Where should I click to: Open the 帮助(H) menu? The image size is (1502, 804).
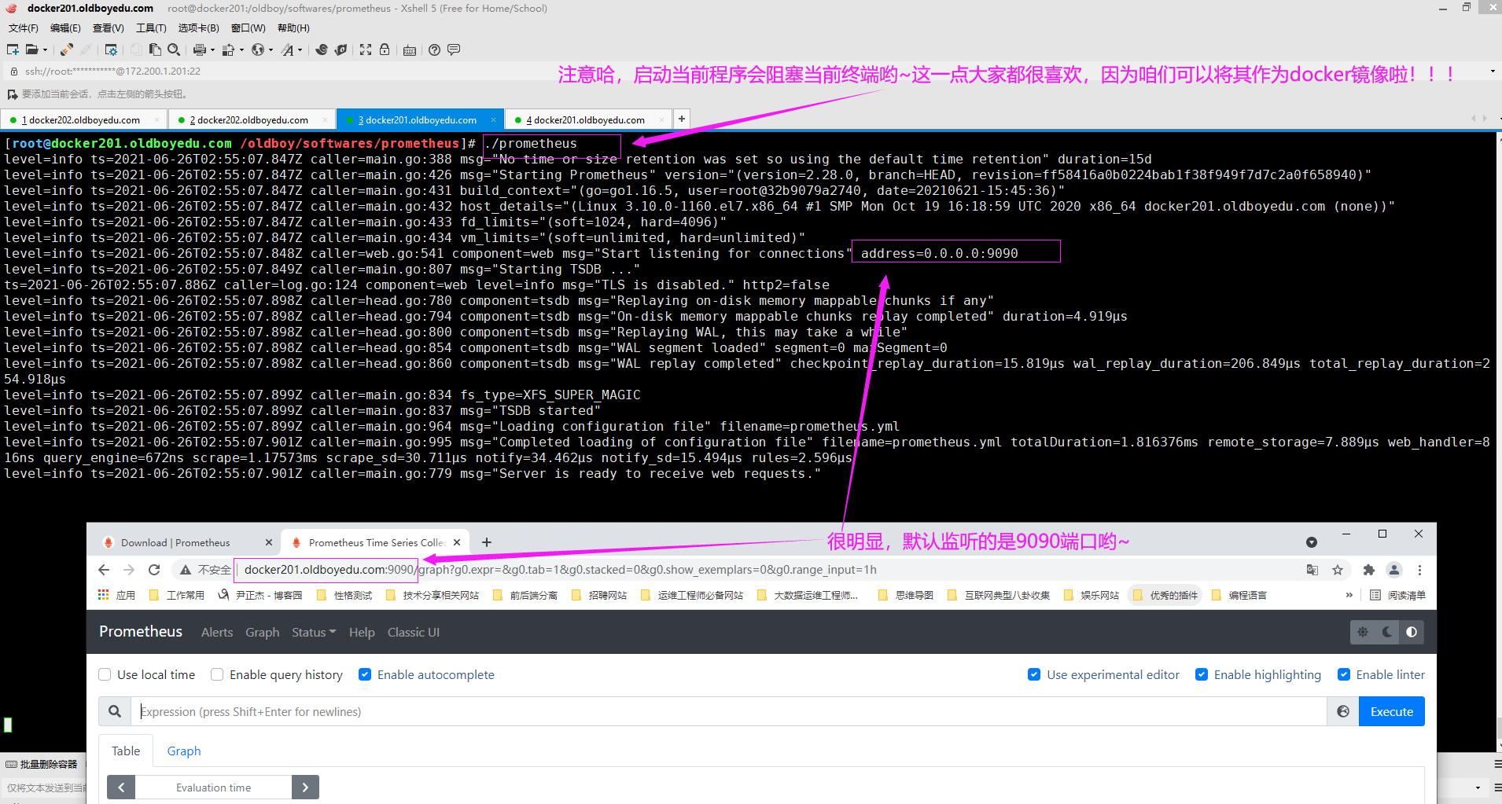coord(293,28)
